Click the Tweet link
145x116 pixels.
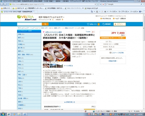tap(88, 32)
